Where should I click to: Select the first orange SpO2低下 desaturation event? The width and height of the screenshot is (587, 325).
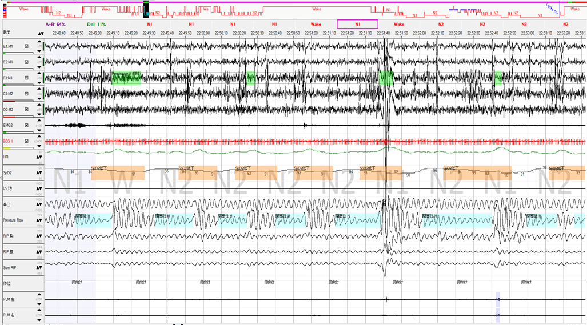118,173
